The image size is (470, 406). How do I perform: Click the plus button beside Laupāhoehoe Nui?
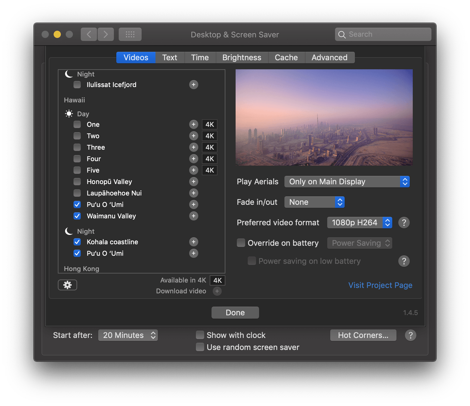pos(193,193)
